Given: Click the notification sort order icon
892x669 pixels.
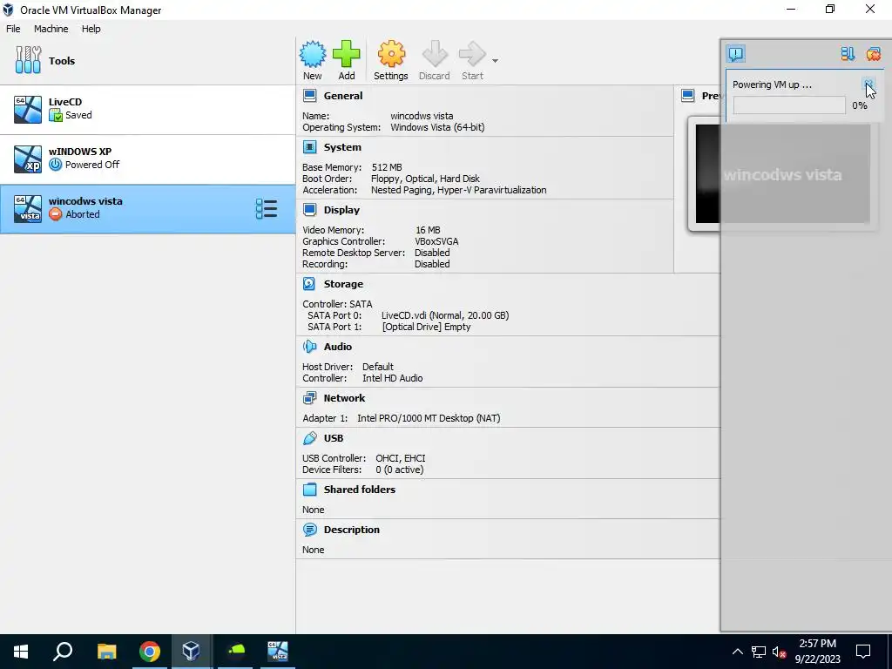Looking at the screenshot, I should tap(848, 54).
